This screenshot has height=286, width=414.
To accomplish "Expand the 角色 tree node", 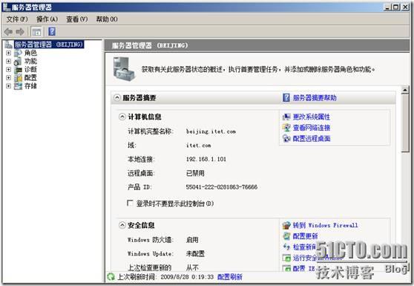I will [8, 53].
